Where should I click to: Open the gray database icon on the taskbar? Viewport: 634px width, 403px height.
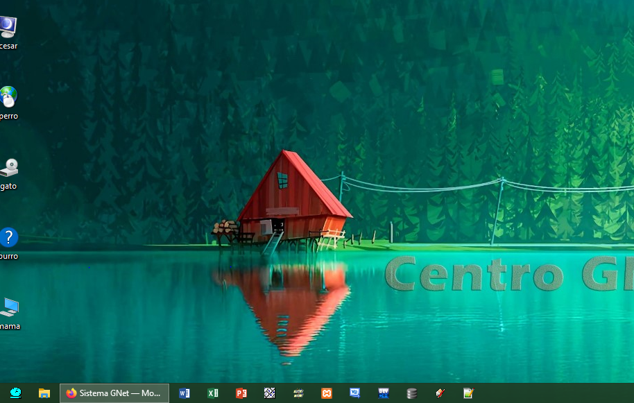[411, 393]
